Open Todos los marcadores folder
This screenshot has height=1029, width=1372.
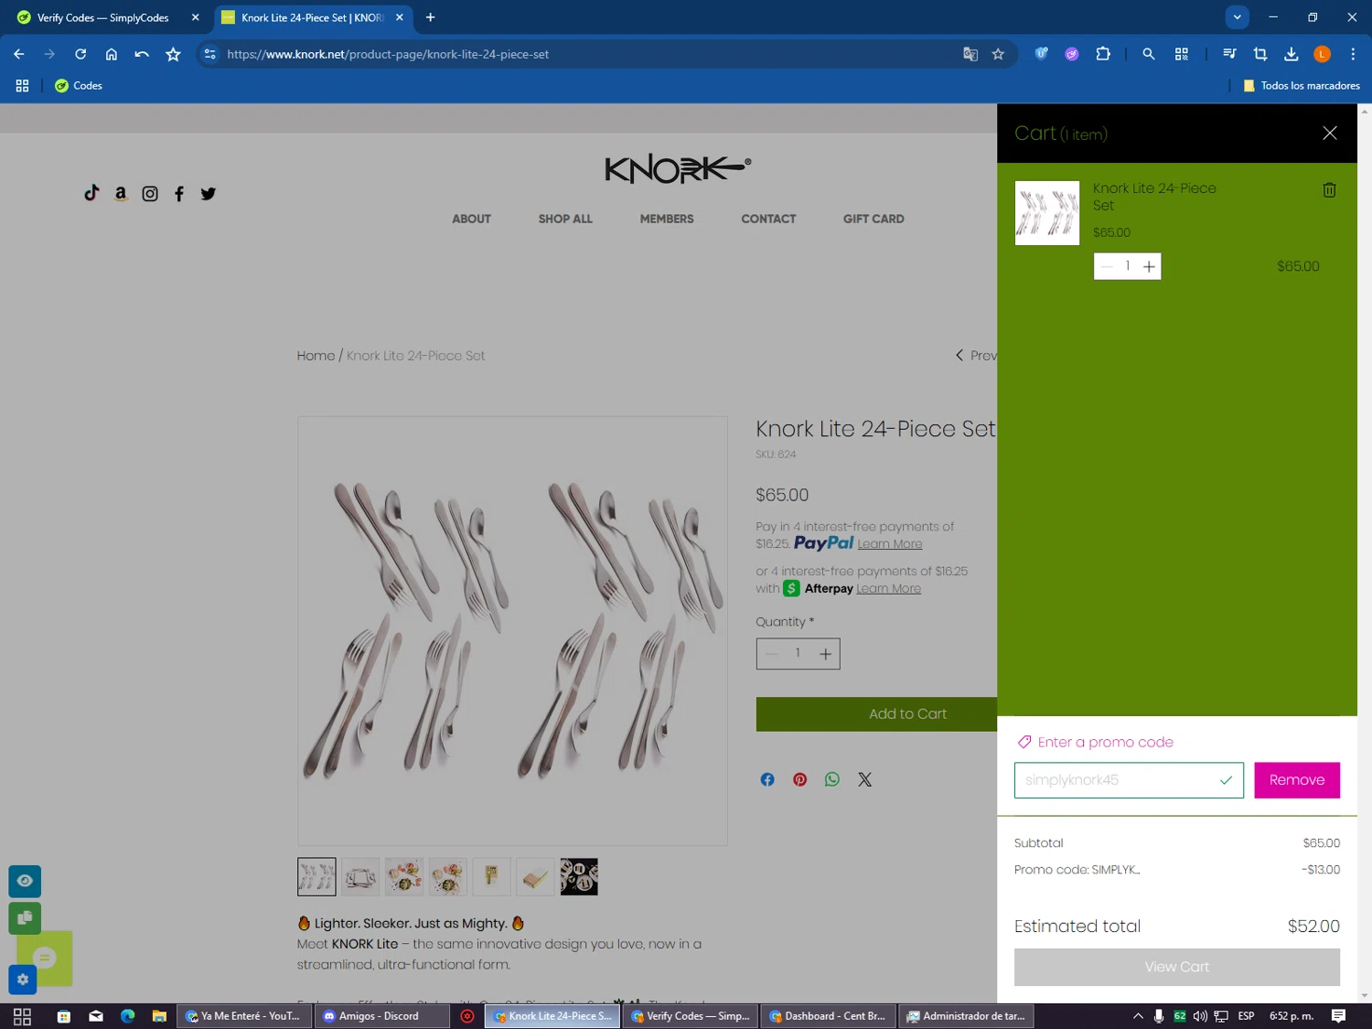click(1301, 86)
